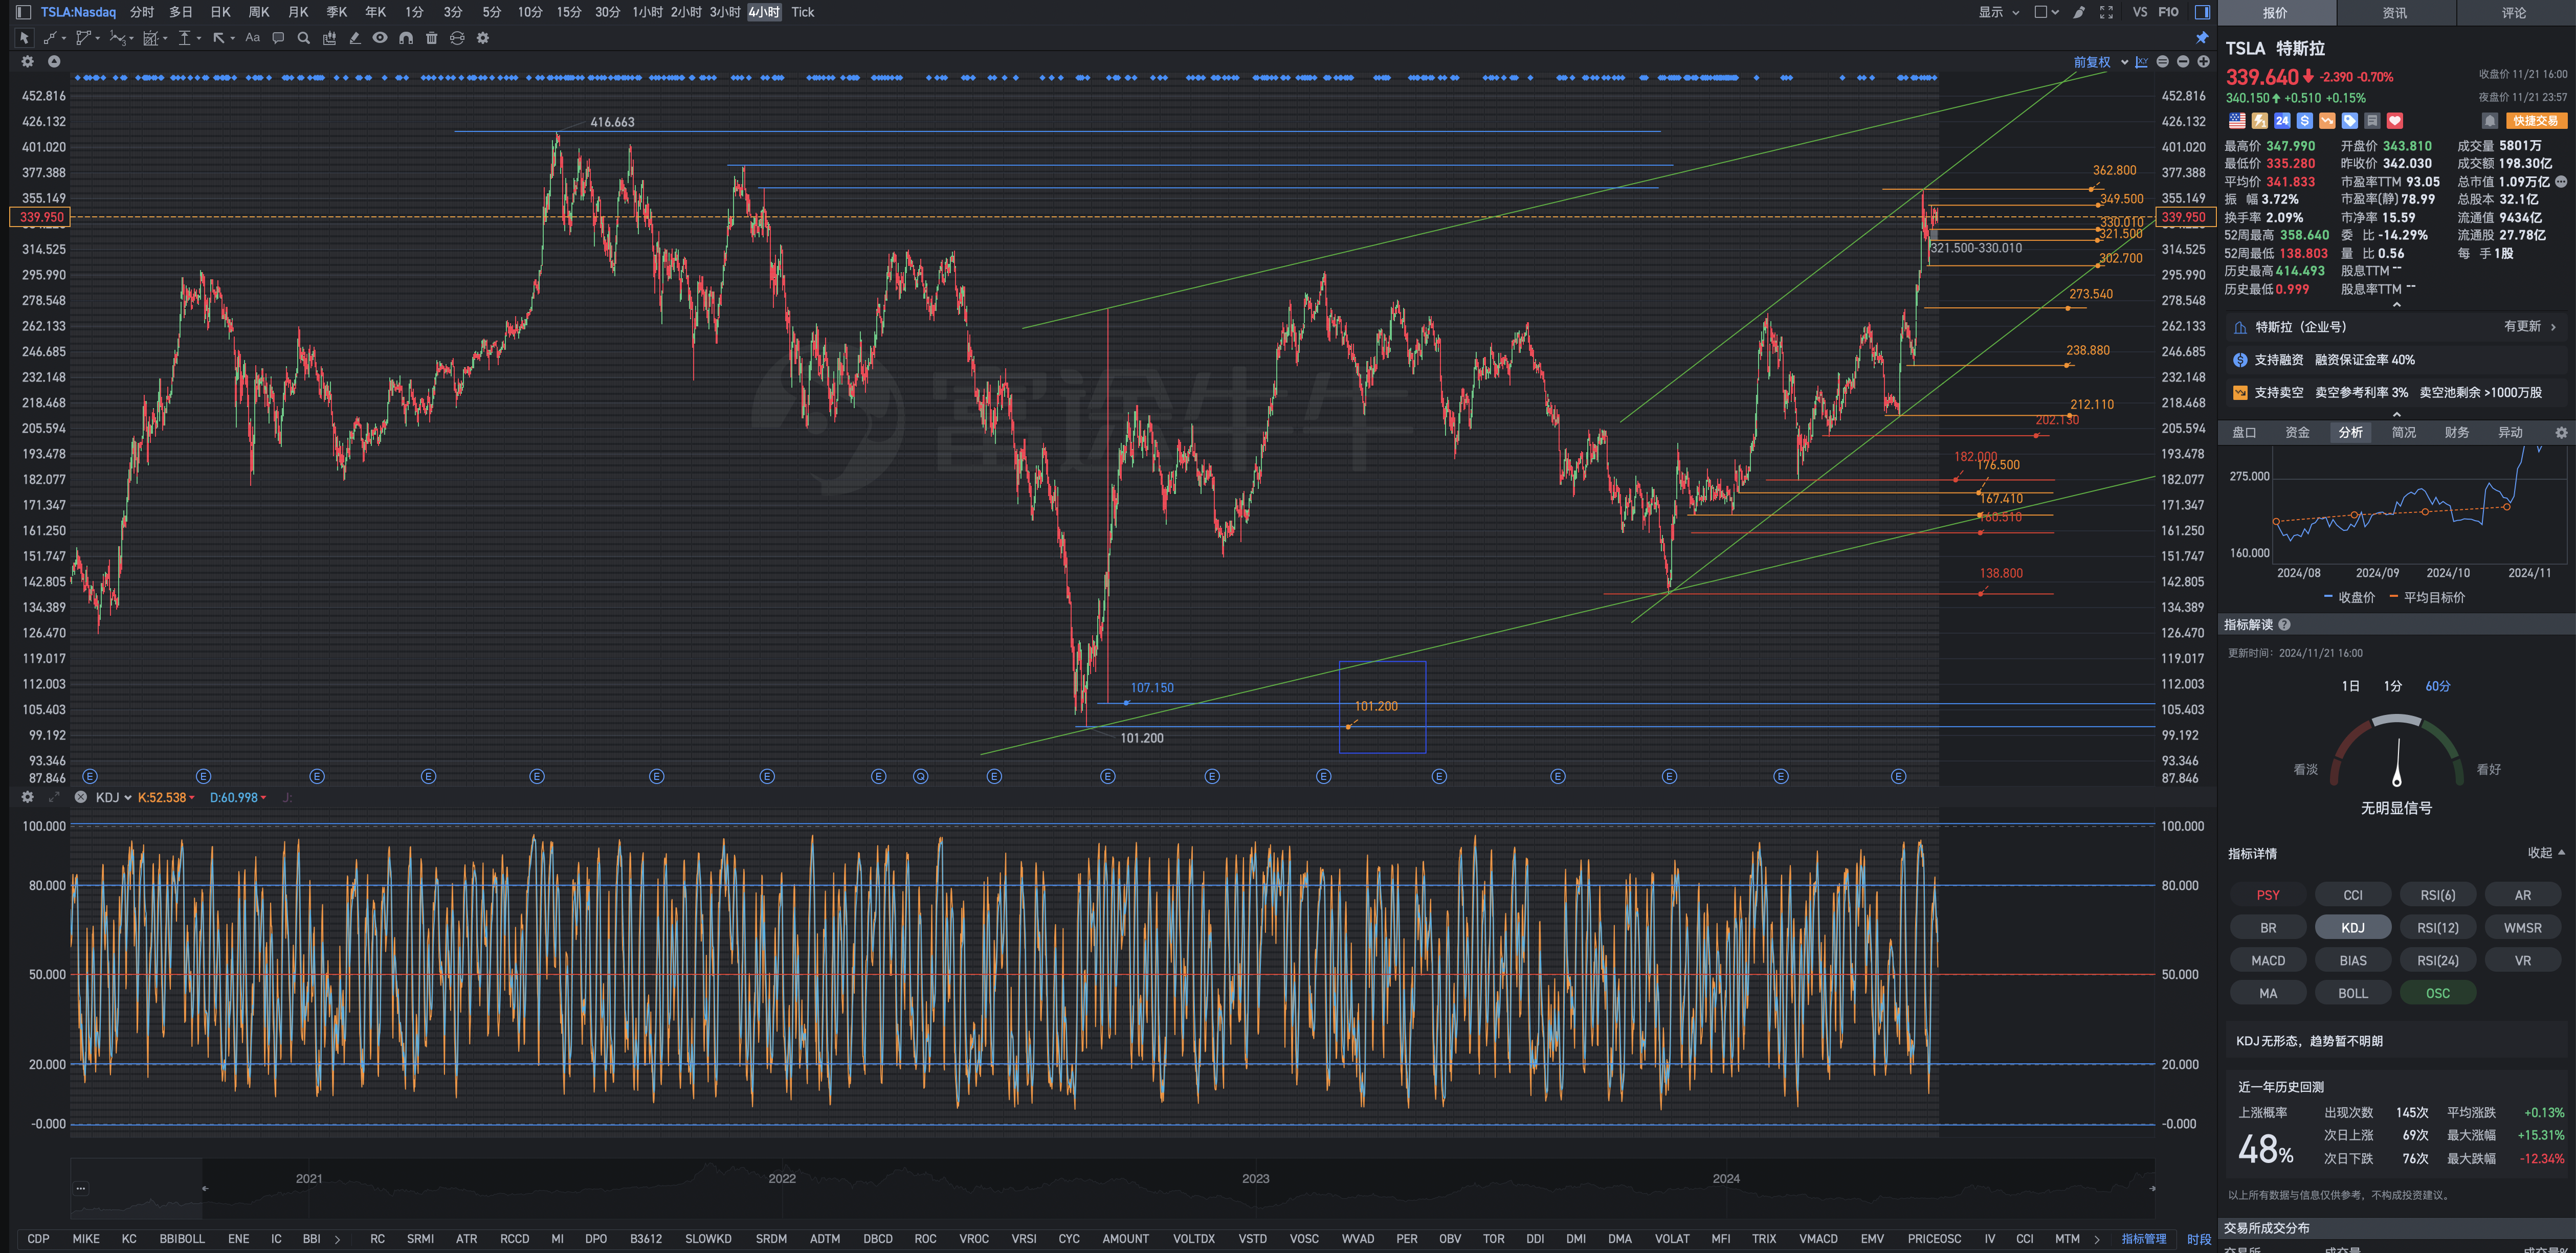2576x1253 pixels.
Task: Select the MACD indicator chip
Action: [2268, 960]
